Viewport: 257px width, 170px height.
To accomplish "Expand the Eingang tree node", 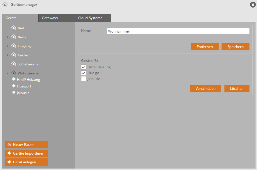I will (x=8, y=46).
